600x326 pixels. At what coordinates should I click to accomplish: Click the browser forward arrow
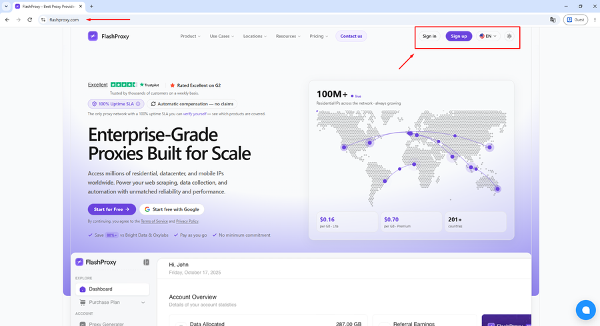click(19, 20)
